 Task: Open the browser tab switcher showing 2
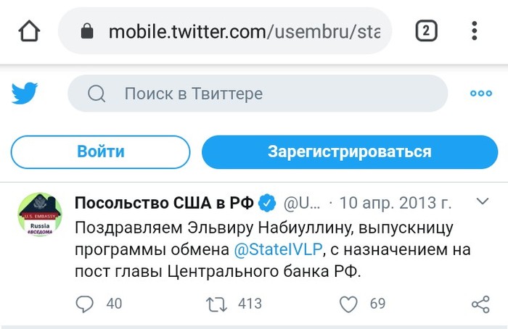[x=426, y=31]
